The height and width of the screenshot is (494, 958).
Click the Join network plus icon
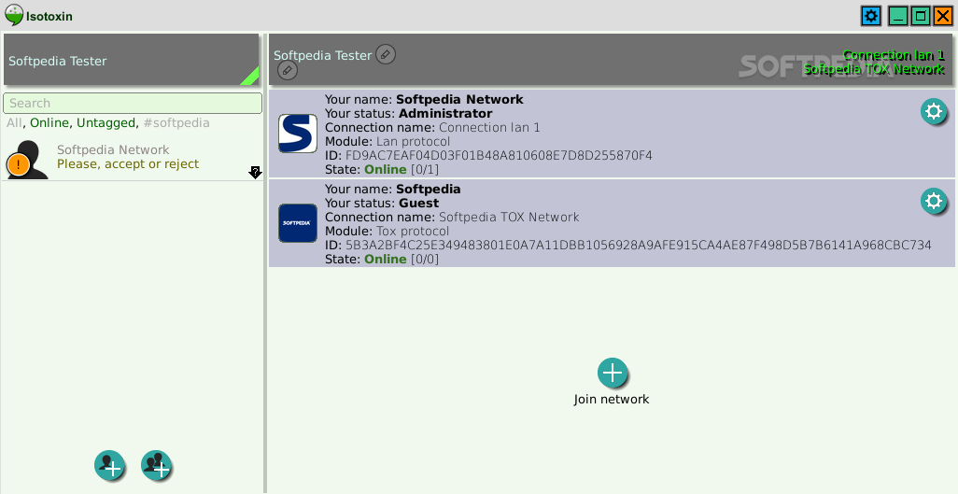613,373
